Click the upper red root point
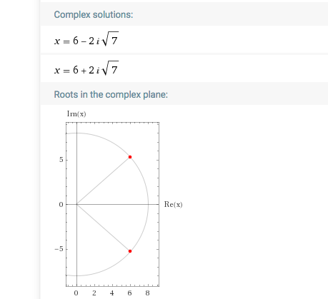 (x=130, y=157)
